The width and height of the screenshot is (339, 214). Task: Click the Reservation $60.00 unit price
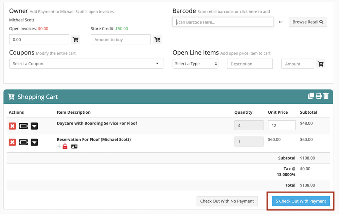274,139
